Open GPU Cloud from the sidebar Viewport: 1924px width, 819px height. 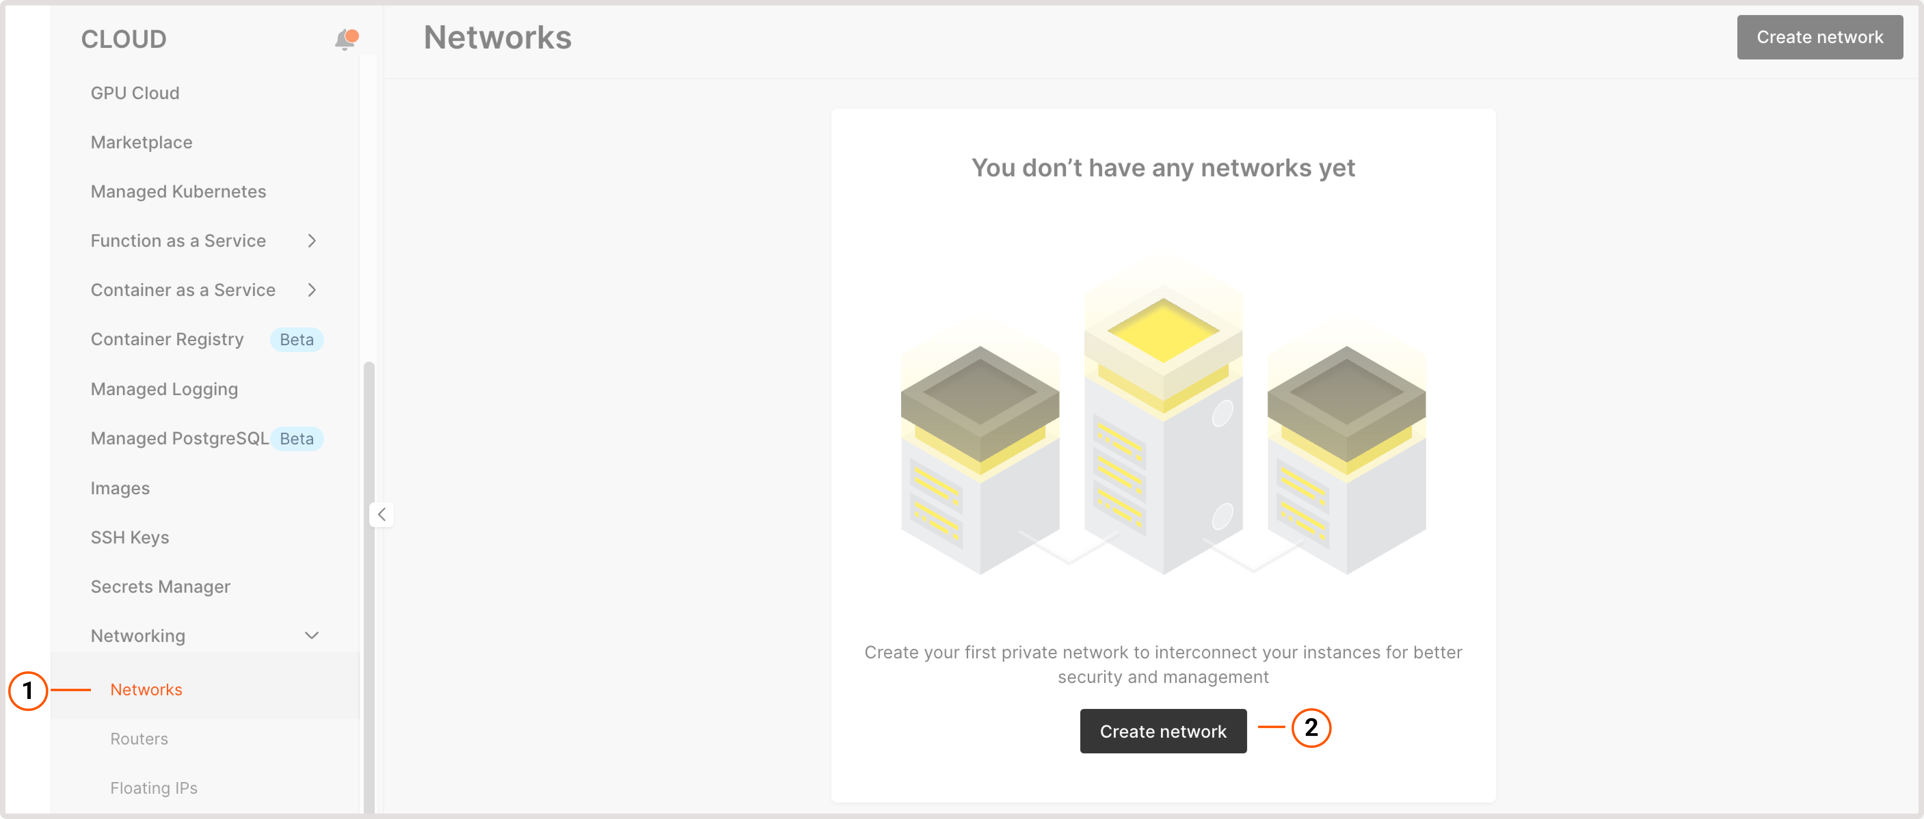pyautogui.click(x=134, y=93)
